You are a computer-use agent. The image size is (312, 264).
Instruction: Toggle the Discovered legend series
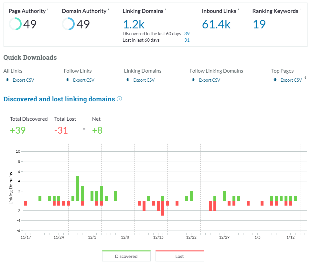pos(126,256)
